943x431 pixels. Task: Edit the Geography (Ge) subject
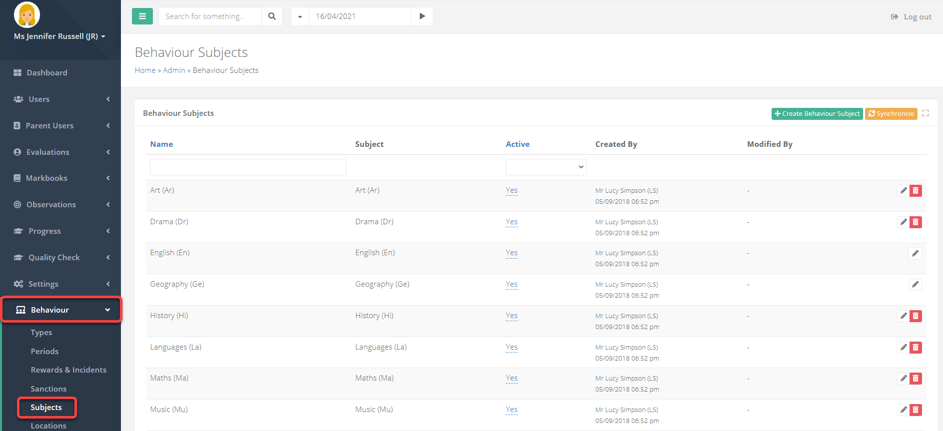pyautogui.click(x=915, y=285)
